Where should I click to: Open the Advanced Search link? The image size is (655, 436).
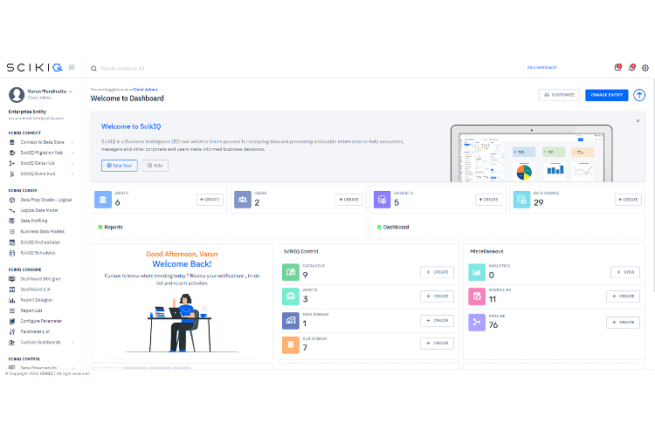[x=541, y=67]
